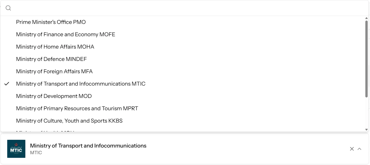Toggle the checked Transport and Infocommunications MTIC option
The height and width of the screenshot is (165, 370).
[81, 84]
